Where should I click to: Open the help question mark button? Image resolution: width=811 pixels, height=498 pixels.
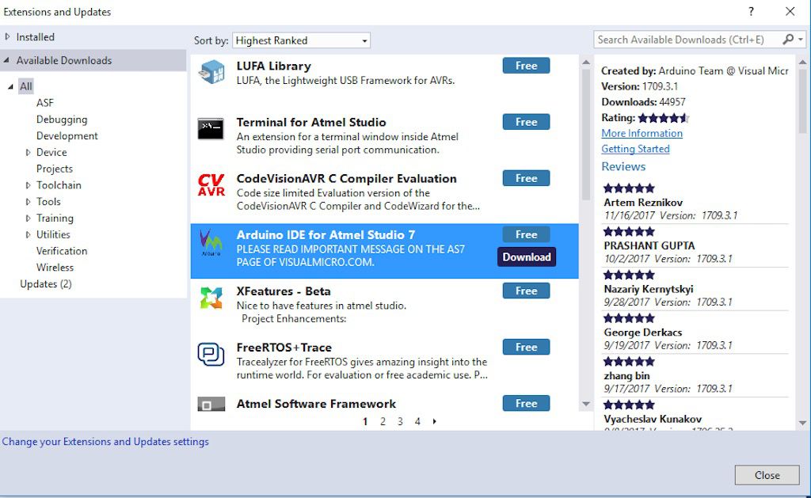[751, 11]
